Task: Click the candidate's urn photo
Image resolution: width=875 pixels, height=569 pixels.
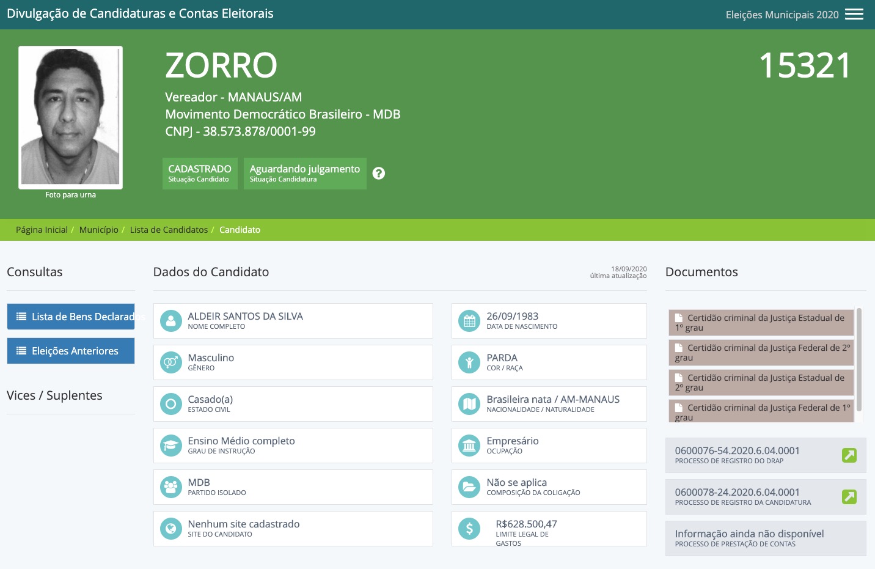Action: click(x=70, y=117)
